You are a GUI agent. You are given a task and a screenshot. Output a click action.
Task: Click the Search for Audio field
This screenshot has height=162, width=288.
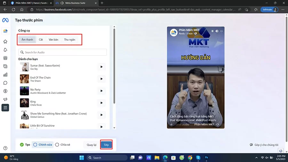pyautogui.click(x=62, y=53)
